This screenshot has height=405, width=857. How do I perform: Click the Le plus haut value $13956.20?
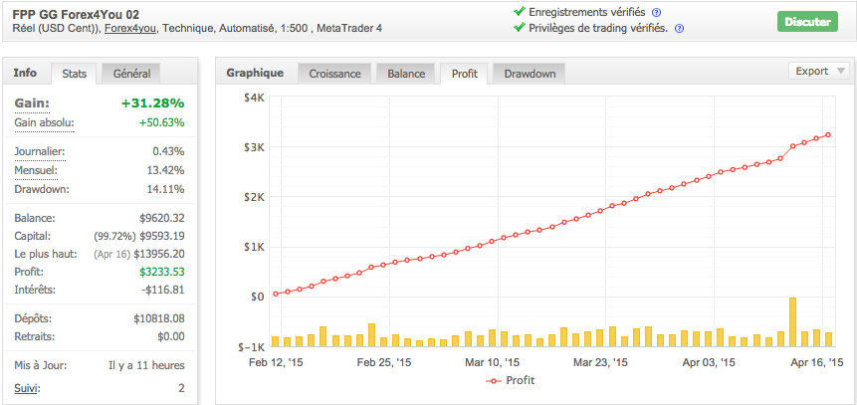click(x=159, y=254)
